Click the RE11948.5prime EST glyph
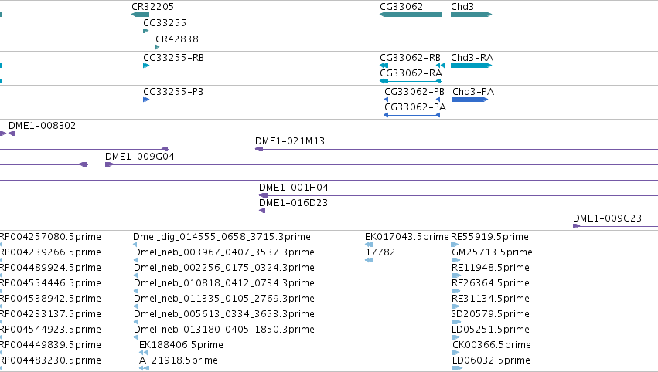 click(456, 276)
